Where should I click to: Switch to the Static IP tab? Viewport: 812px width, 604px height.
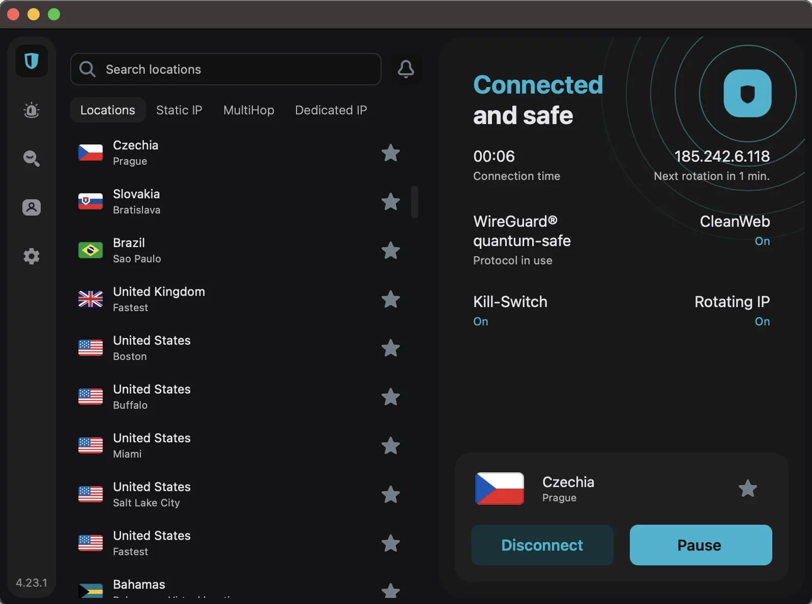[x=179, y=110]
